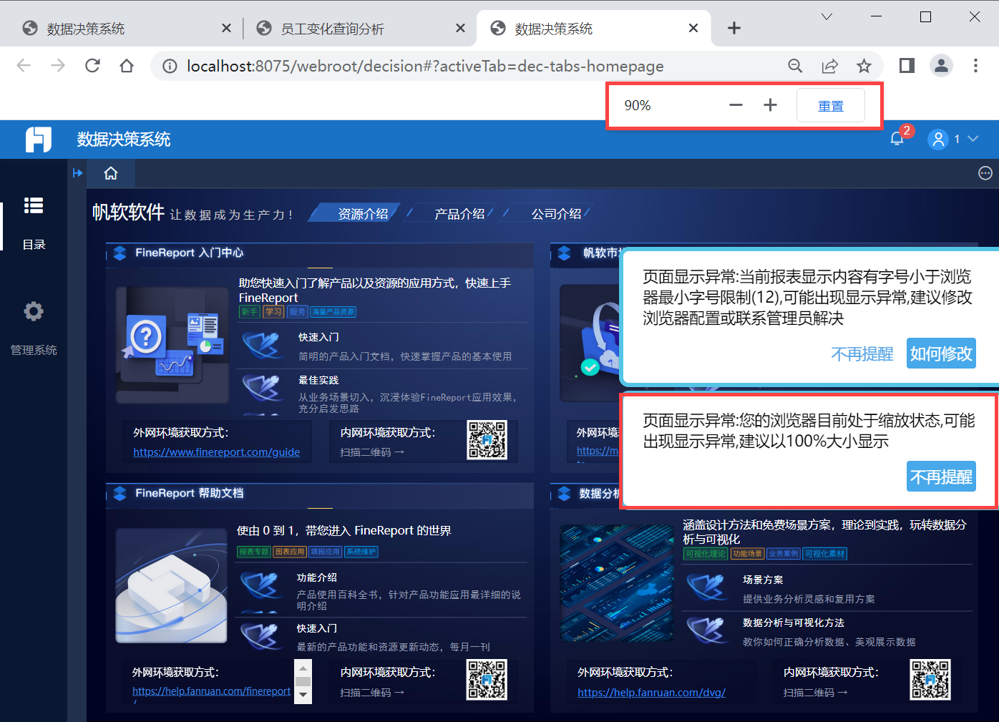This screenshot has width=999, height=722.
Task: Select the 公司介绍 tab
Action: coord(556,214)
